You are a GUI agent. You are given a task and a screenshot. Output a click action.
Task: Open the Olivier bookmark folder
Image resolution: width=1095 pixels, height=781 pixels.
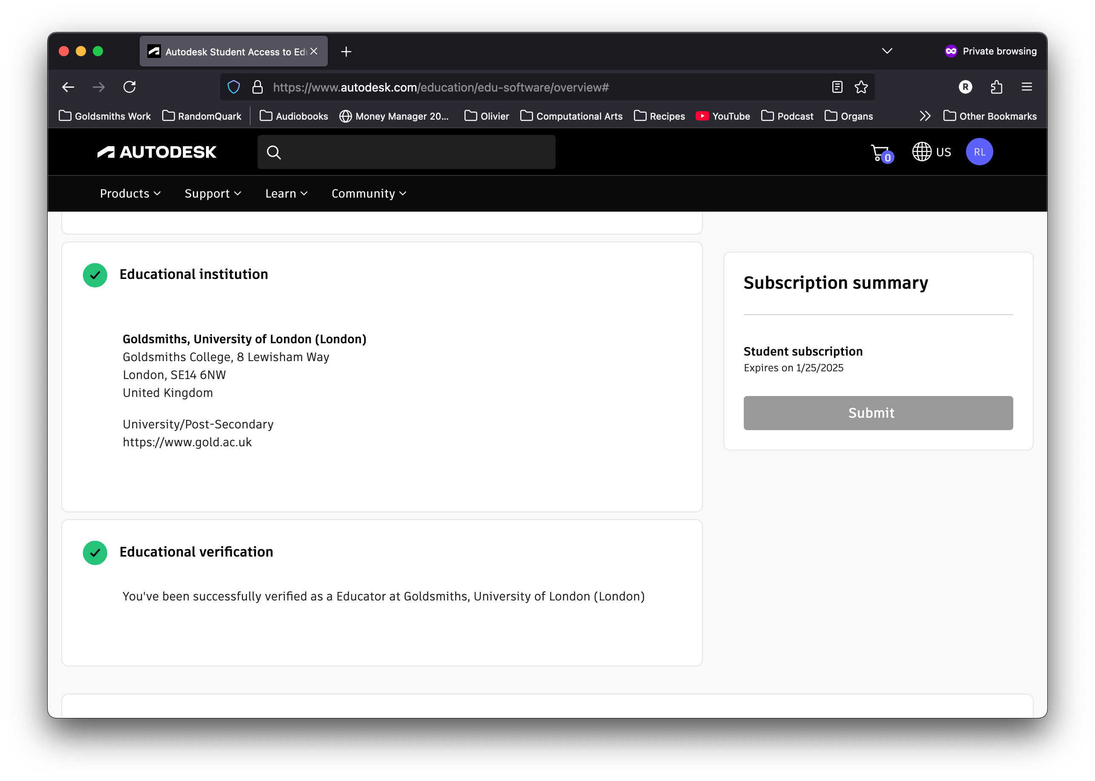(487, 116)
